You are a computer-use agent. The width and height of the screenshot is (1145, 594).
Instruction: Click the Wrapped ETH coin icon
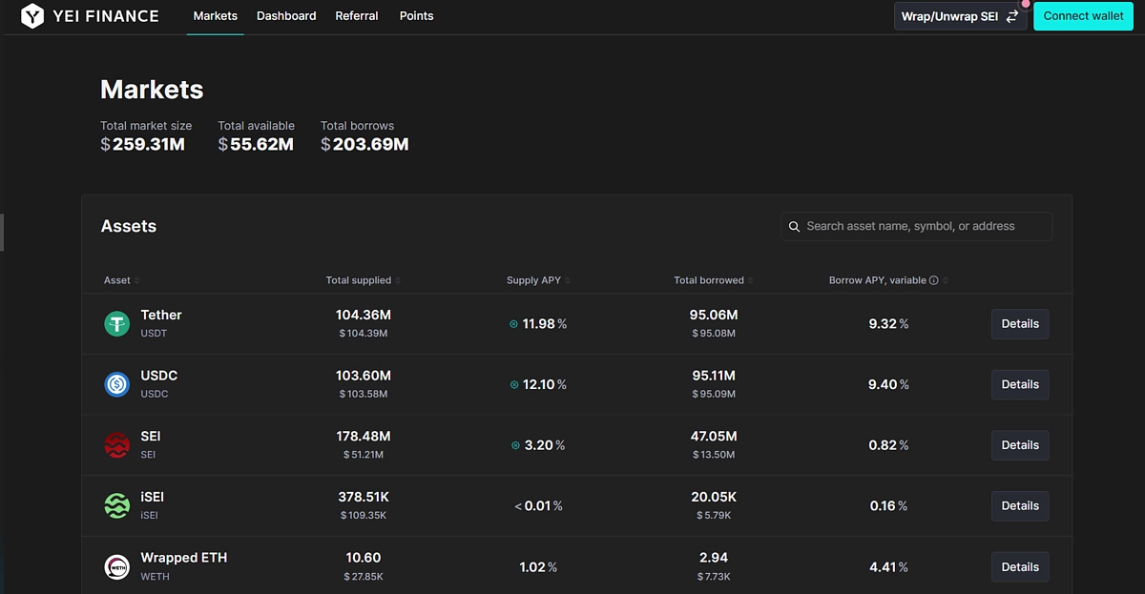coord(116,566)
